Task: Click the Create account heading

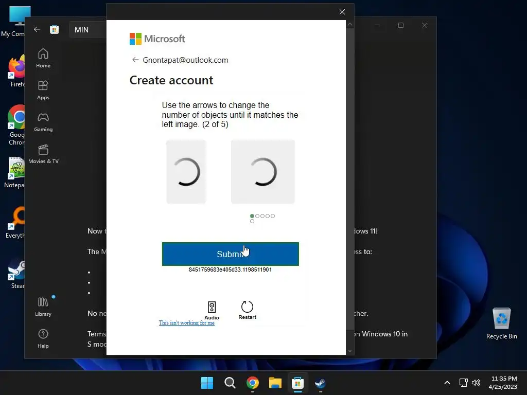Action: [171, 80]
